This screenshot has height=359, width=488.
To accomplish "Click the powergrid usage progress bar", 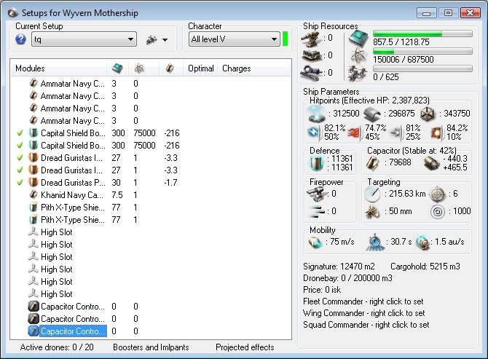I will click(x=422, y=51).
